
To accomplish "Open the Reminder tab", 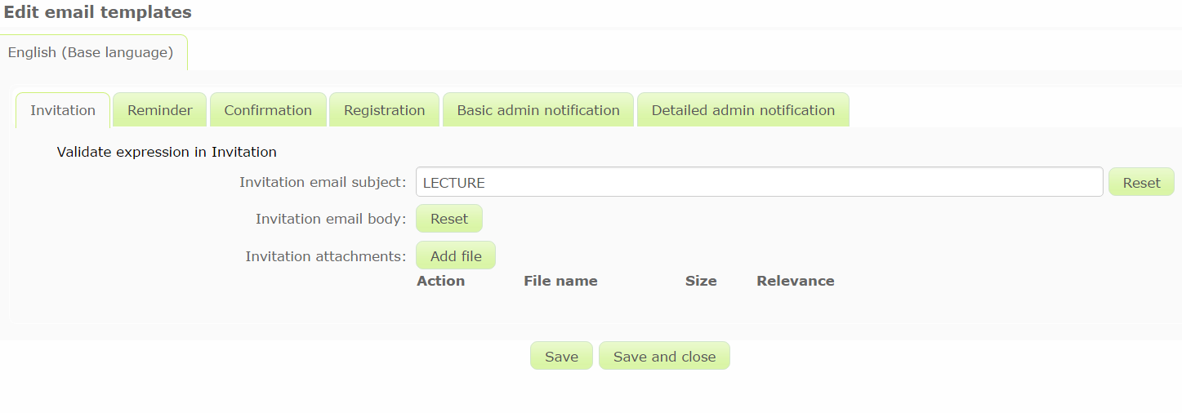I will point(160,110).
